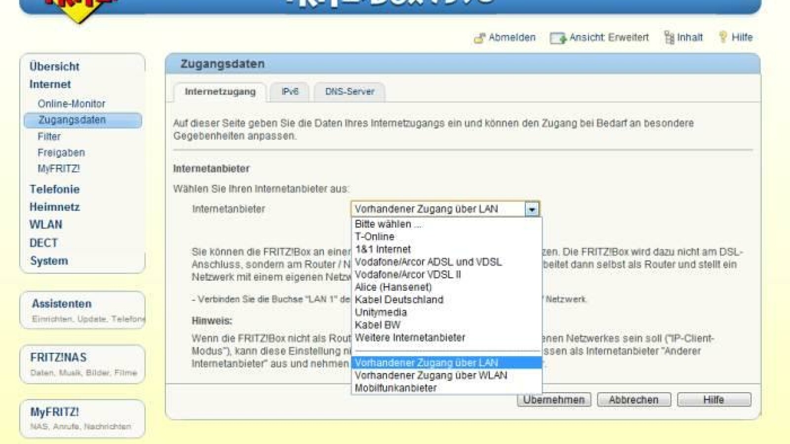Select Alice (Hansenet) provider
This screenshot has height=444, width=790.
446,287
